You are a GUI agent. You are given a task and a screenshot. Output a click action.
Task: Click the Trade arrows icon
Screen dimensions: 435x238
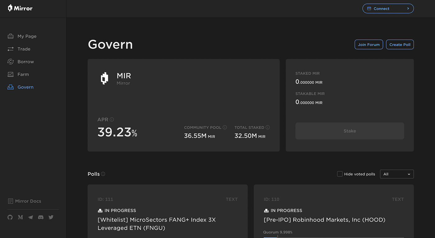click(x=11, y=49)
